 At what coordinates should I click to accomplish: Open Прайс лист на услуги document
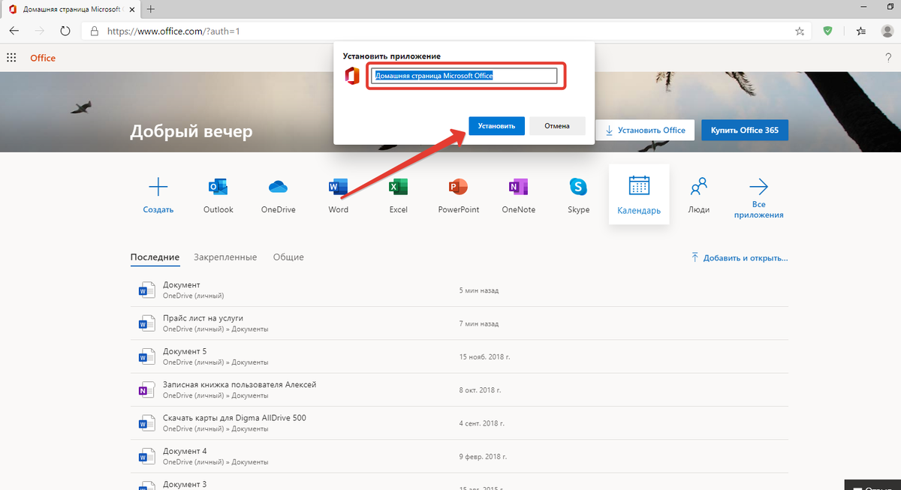coord(203,318)
